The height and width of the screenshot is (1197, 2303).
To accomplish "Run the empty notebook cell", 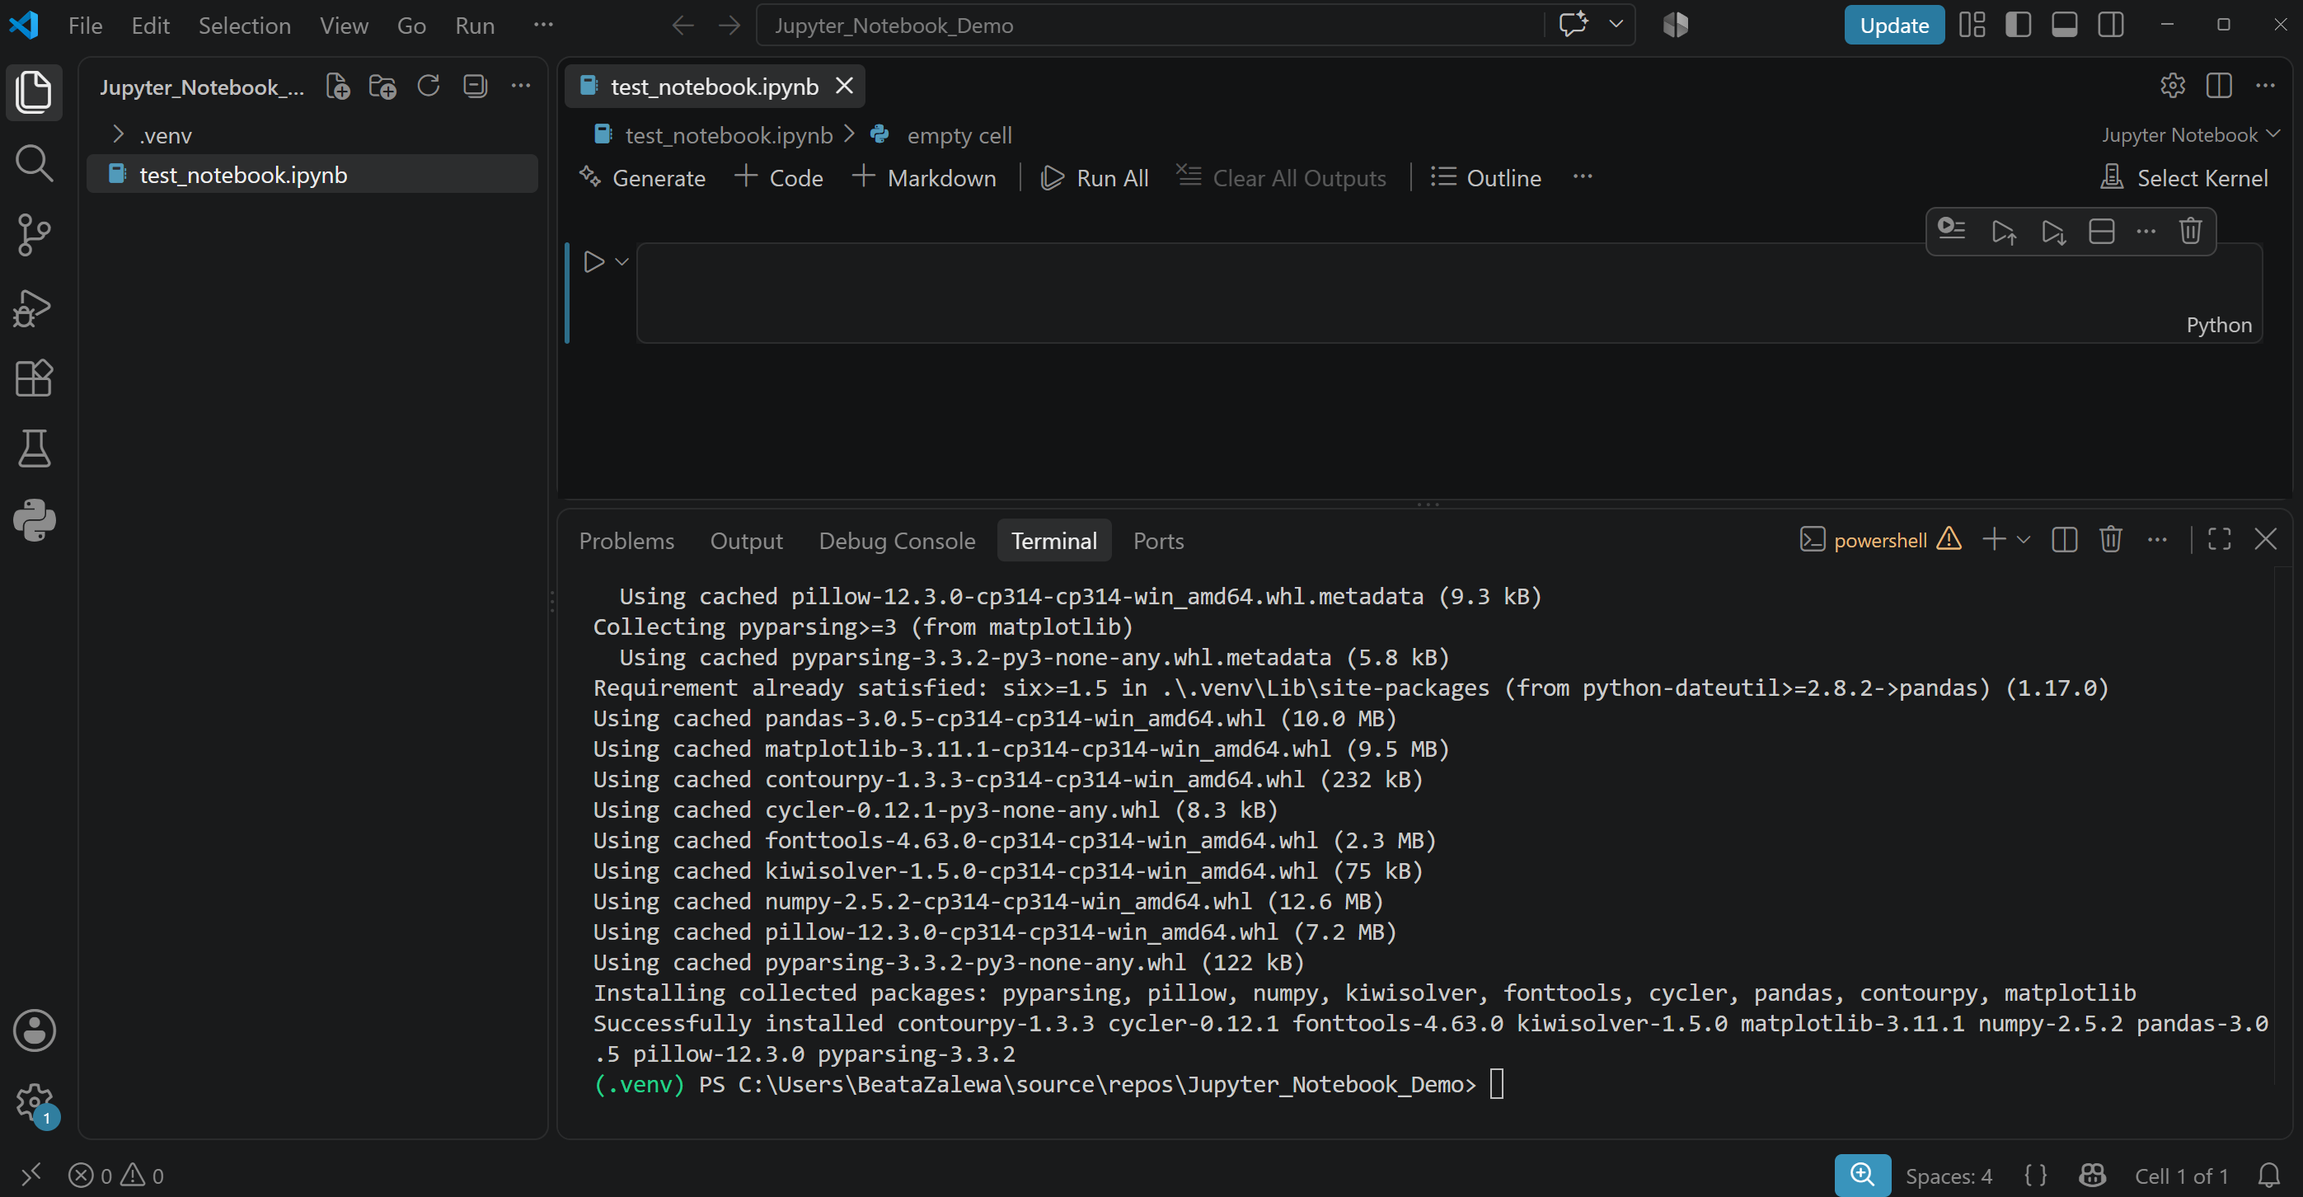I will tap(593, 262).
